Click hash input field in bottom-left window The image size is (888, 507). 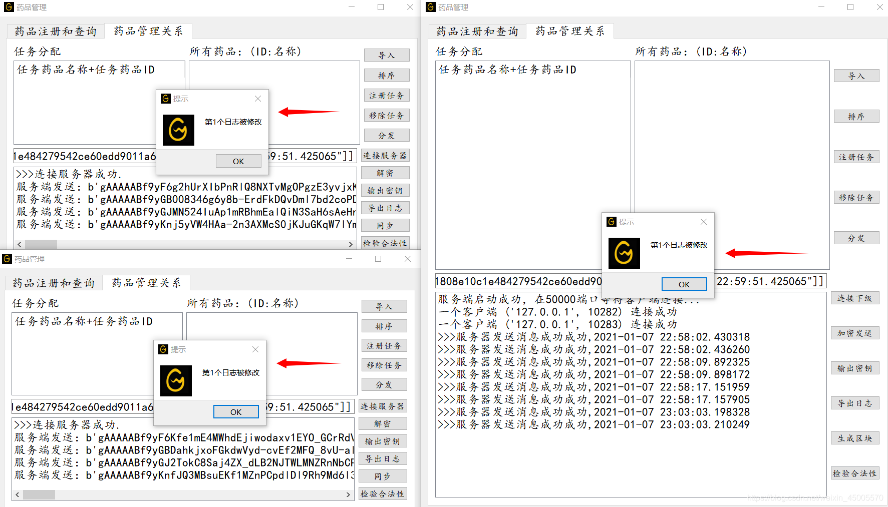click(x=183, y=407)
